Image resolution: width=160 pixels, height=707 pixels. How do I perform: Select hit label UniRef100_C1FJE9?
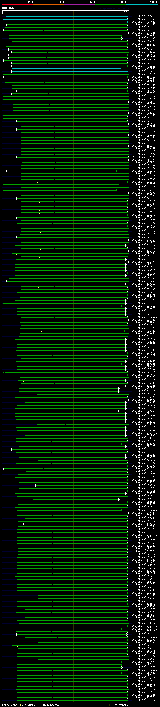point(143,27)
